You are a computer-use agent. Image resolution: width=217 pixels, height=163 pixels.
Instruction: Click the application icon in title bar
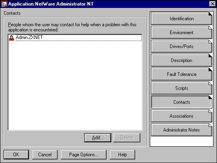point(4,4)
